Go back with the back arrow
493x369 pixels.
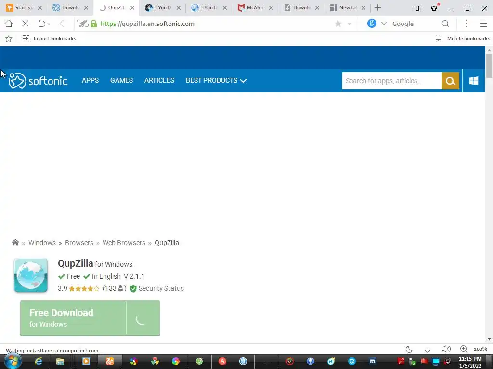(62, 24)
